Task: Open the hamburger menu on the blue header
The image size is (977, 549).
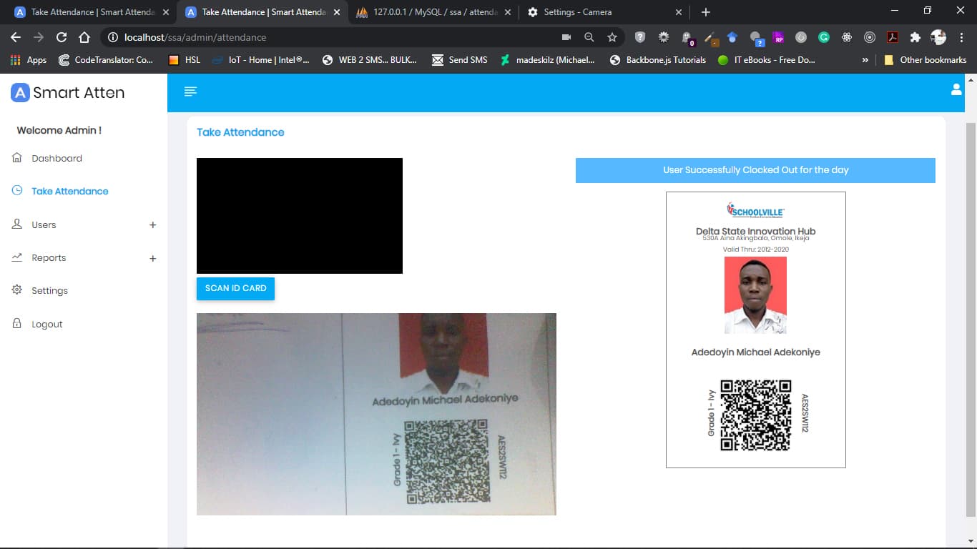Action: point(190,91)
